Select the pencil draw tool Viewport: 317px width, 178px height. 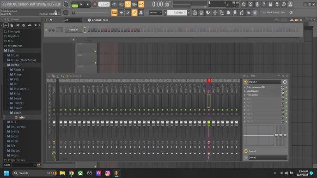[134, 13]
